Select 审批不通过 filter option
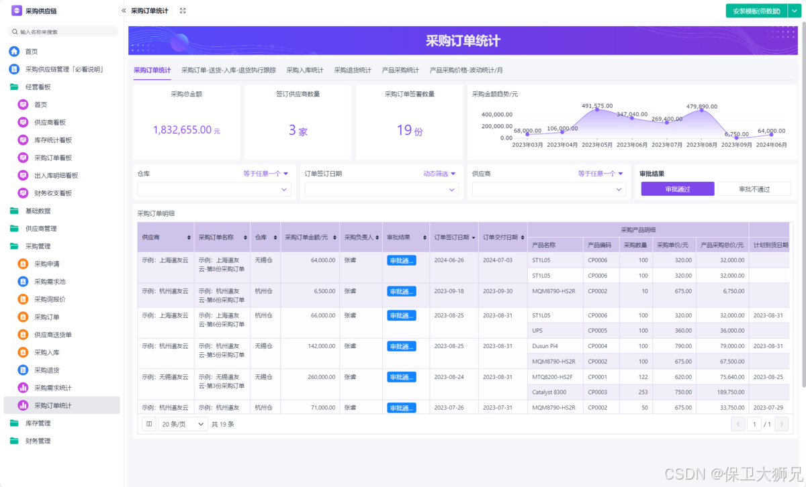 (x=754, y=189)
